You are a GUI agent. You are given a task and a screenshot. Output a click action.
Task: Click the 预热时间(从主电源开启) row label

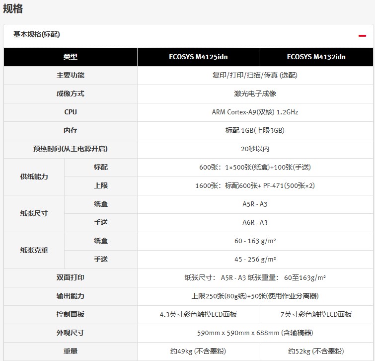pyautogui.click(x=71, y=149)
